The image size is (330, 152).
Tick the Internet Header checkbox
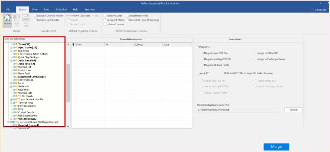[x=105, y=24]
